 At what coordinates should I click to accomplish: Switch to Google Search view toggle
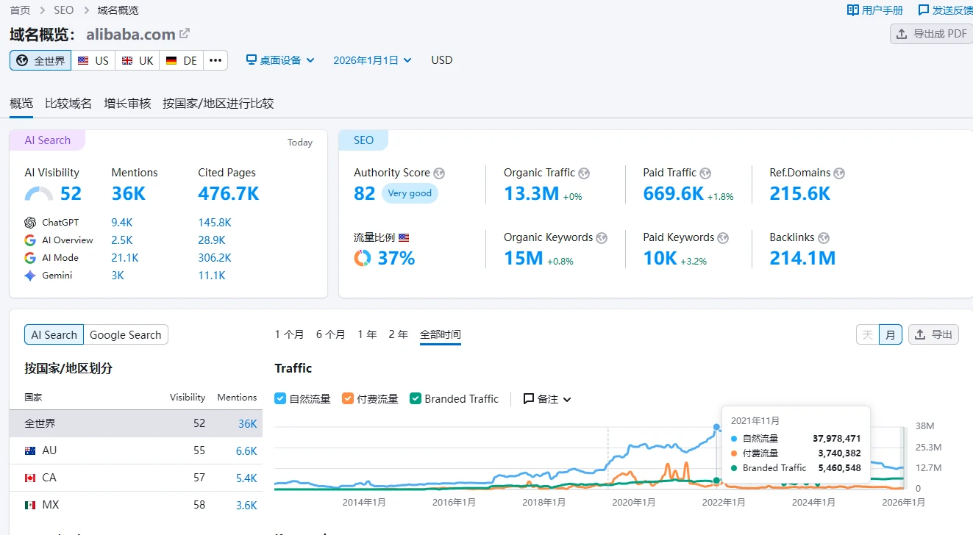(126, 334)
